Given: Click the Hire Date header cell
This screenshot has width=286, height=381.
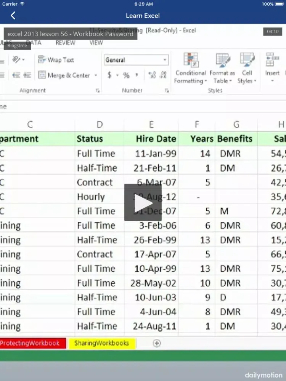Looking at the screenshot, I should coord(151,139).
